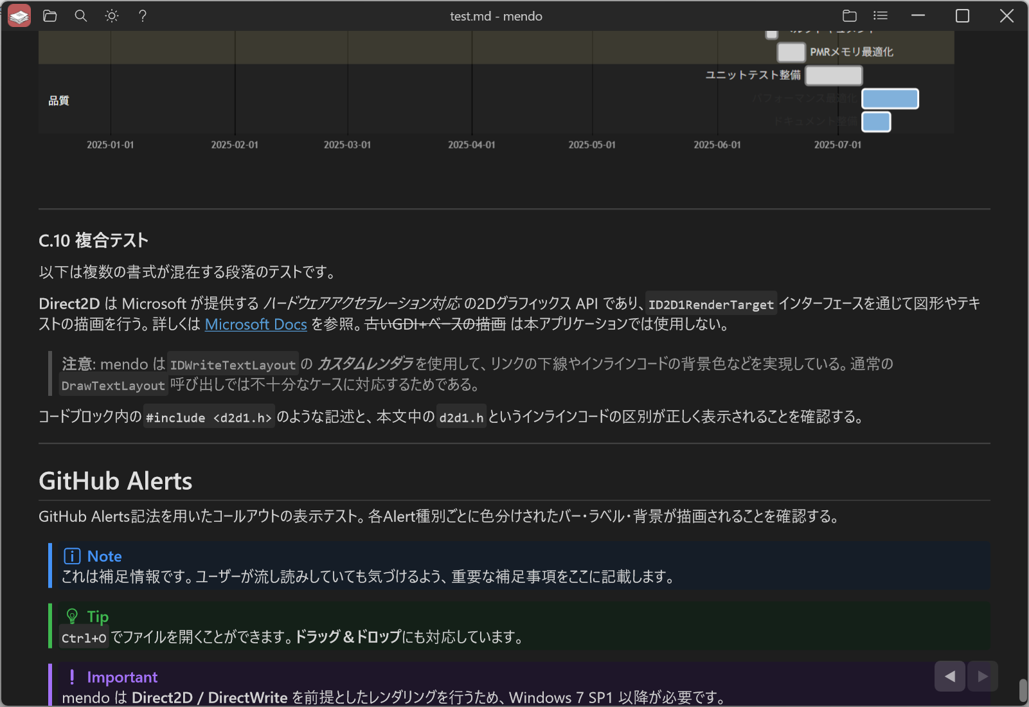Click the #include <d2d1.h> inline code
This screenshot has width=1029, height=707.
tap(209, 418)
